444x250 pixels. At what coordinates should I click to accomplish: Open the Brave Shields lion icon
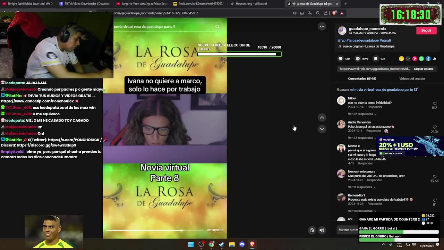pyautogui.click(x=334, y=13)
